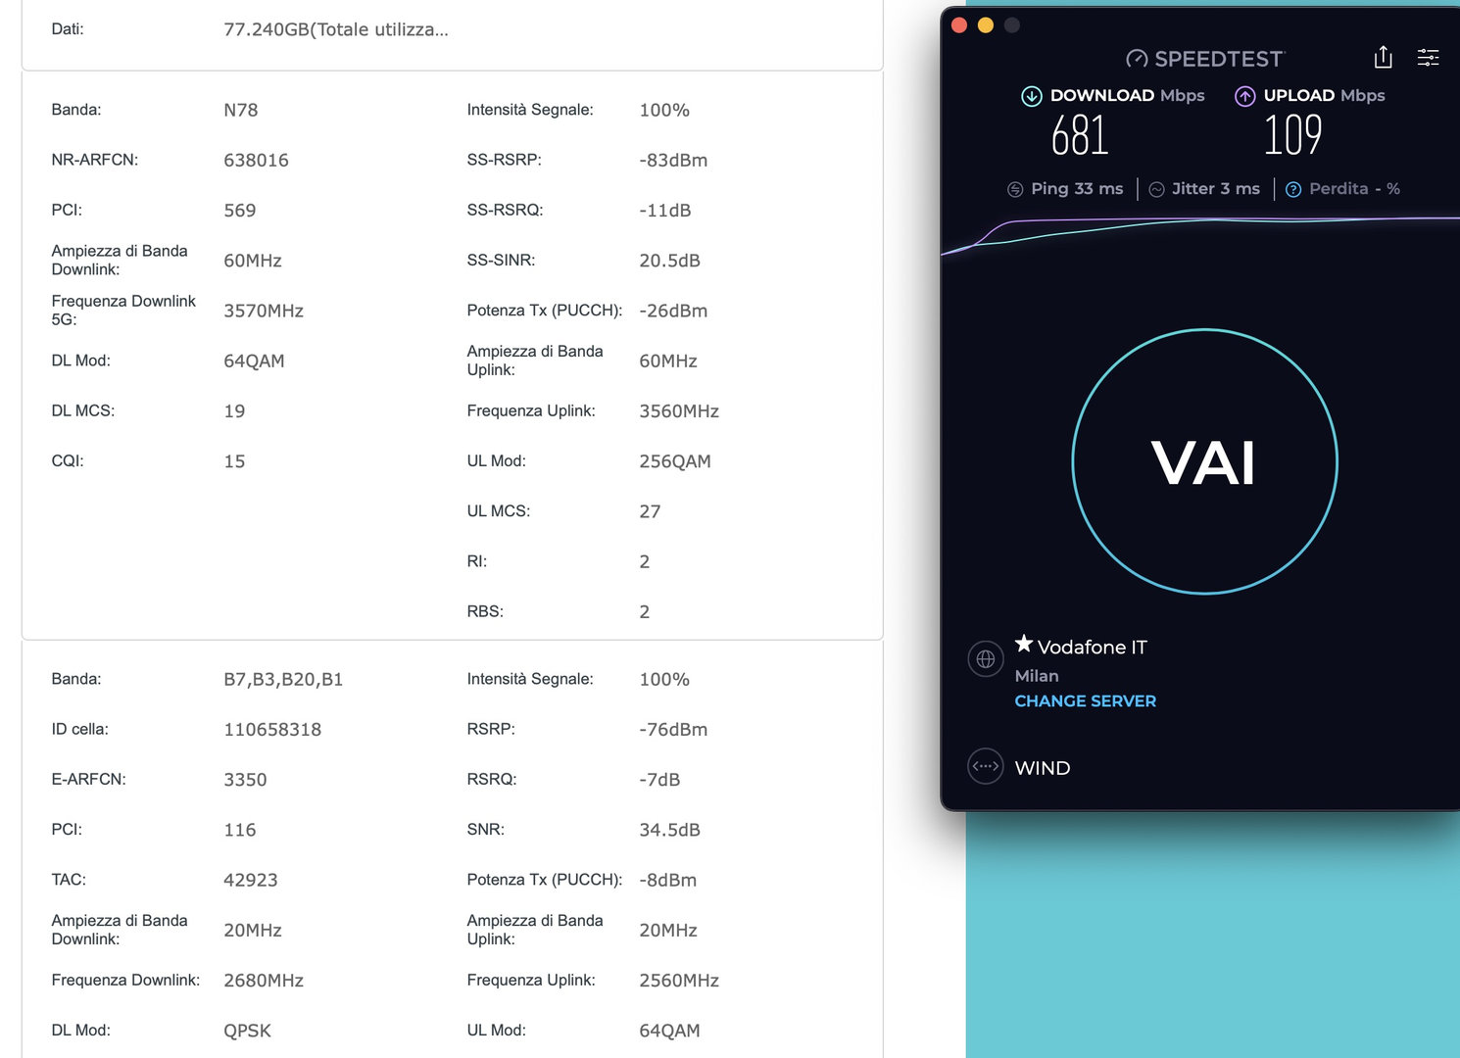Image resolution: width=1460 pixels, height=1058 pixels.
Task: Click the Jitter 3 ms value
Action: (1215, 189)
